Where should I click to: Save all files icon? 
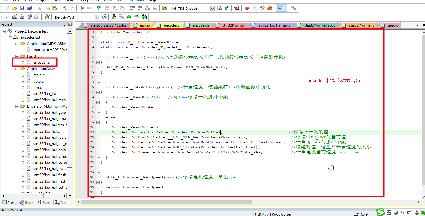pyautogui.click(x=29, y=8)
